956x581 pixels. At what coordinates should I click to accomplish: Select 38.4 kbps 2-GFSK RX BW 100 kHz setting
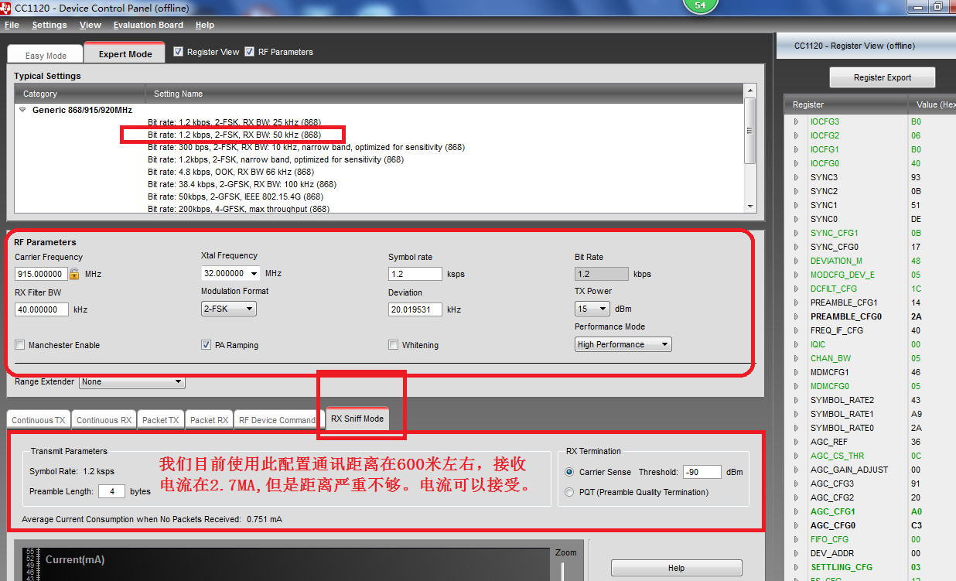click(241, 184)
